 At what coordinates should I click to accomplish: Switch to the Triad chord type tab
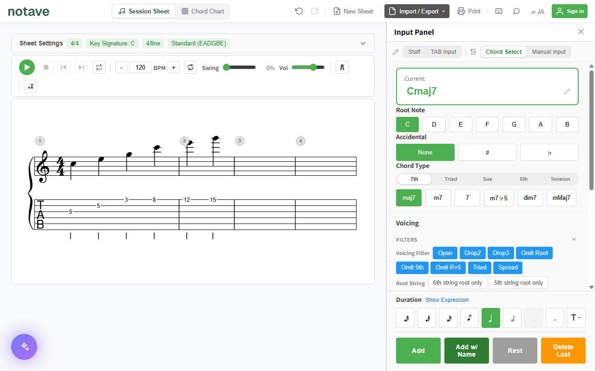click(x=450, y=179)
